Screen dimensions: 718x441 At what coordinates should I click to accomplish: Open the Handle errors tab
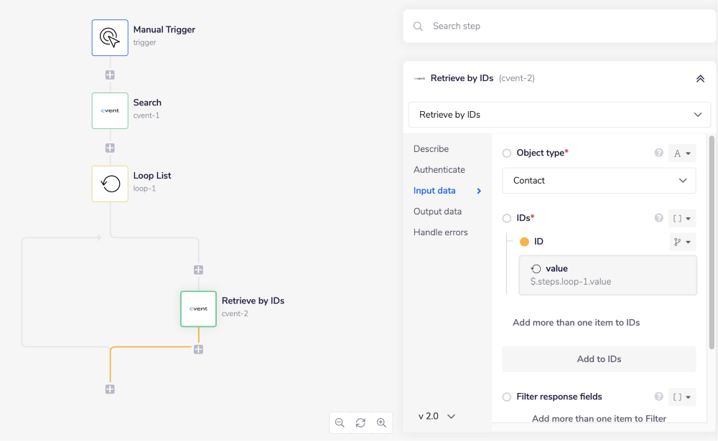point(440,232)
